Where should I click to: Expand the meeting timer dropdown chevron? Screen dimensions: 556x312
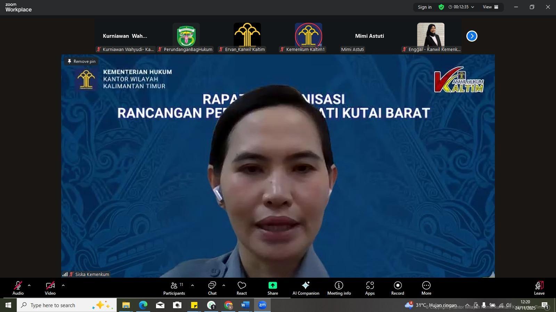tap(473, 7)
